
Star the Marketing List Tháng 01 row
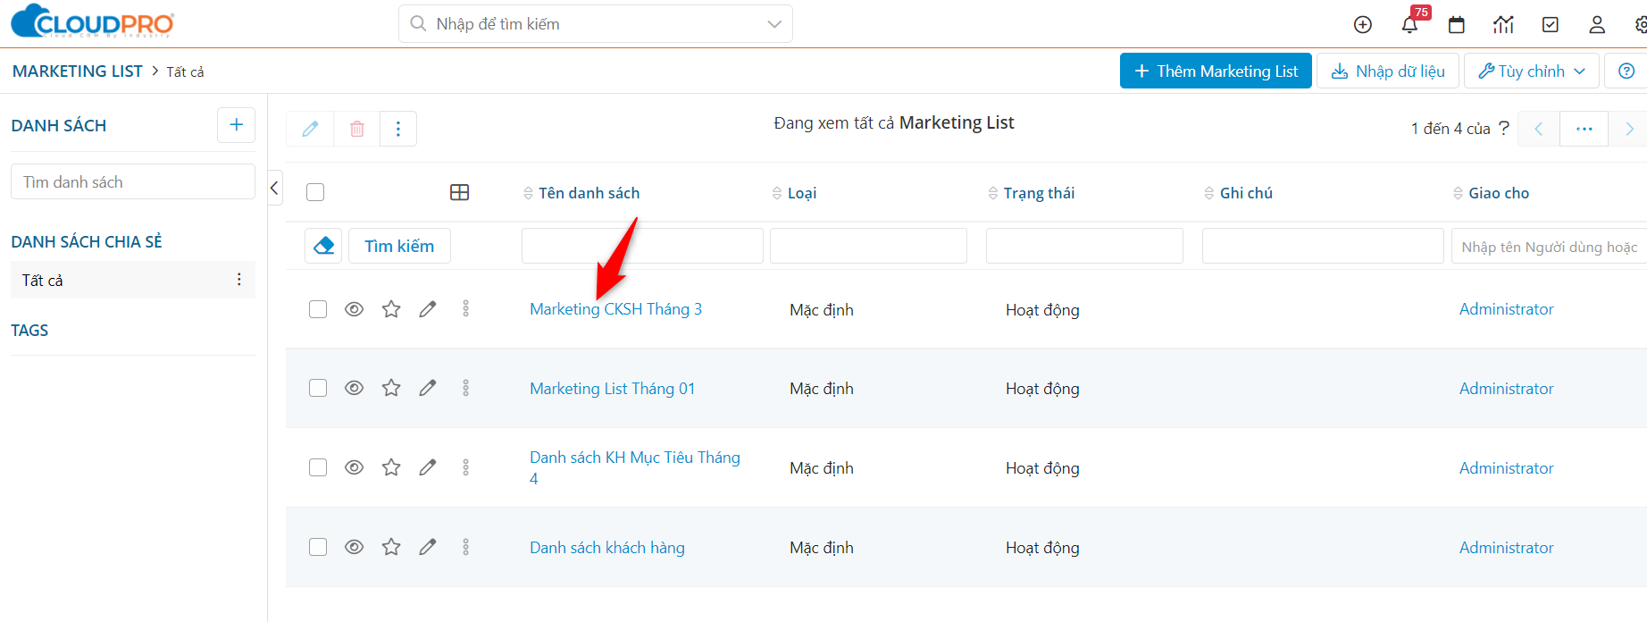[x=391, y=388]
